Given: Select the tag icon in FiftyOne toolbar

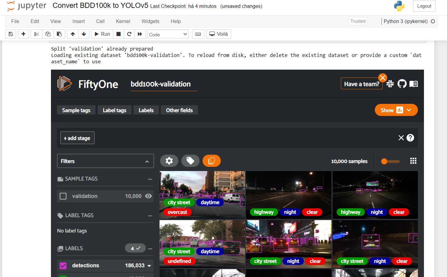Looking at the screenshot, I should tap(190, 161).
